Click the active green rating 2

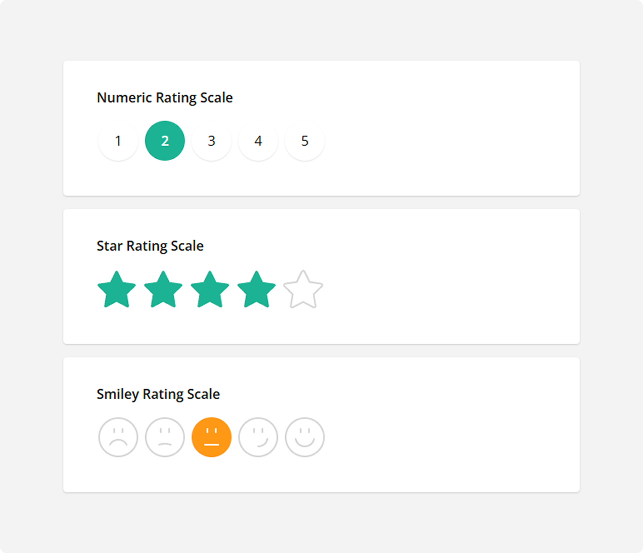pyautogui.click(x=165, y=141)
